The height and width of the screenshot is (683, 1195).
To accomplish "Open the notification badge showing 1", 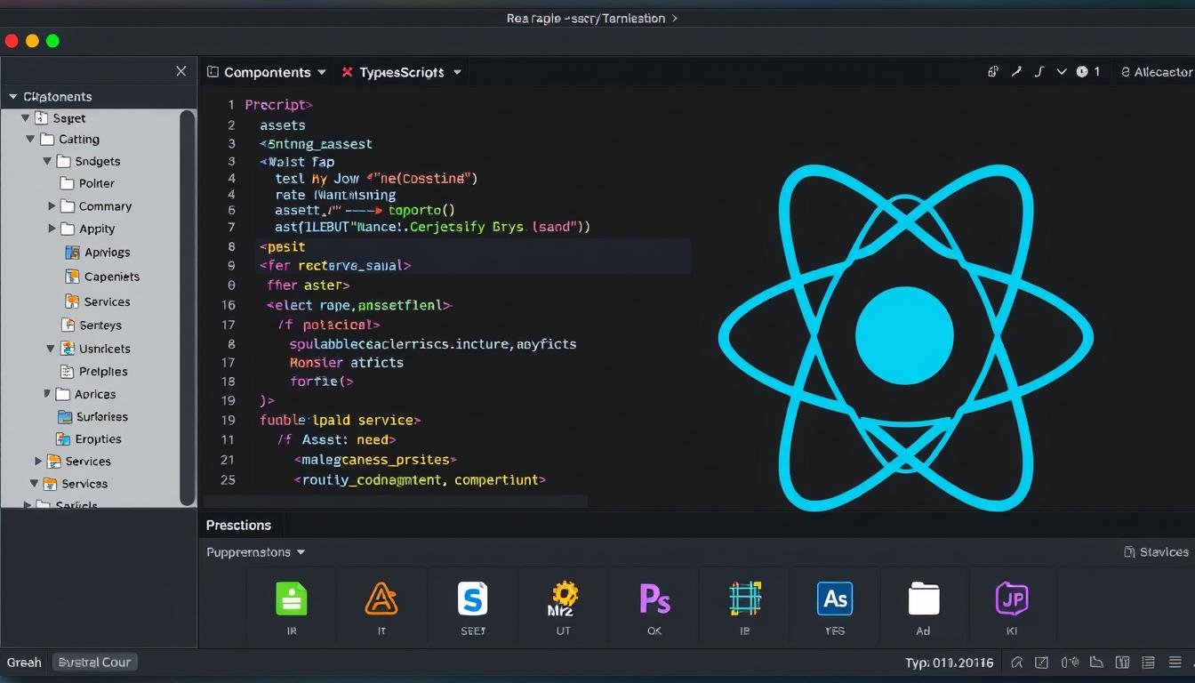I will tap(1088, 72).
